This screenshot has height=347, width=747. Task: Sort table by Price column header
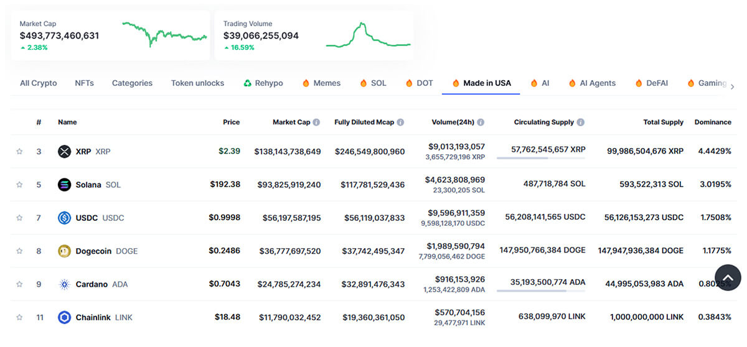231,123
